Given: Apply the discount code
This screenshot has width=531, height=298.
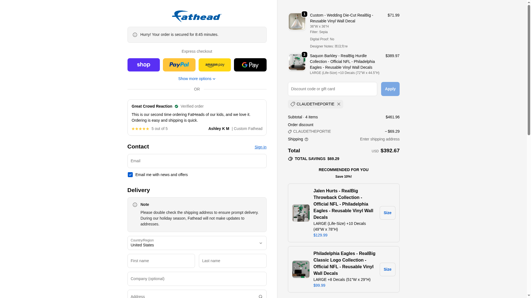Looking at the screenshot, I should click(x=390, y=89).
